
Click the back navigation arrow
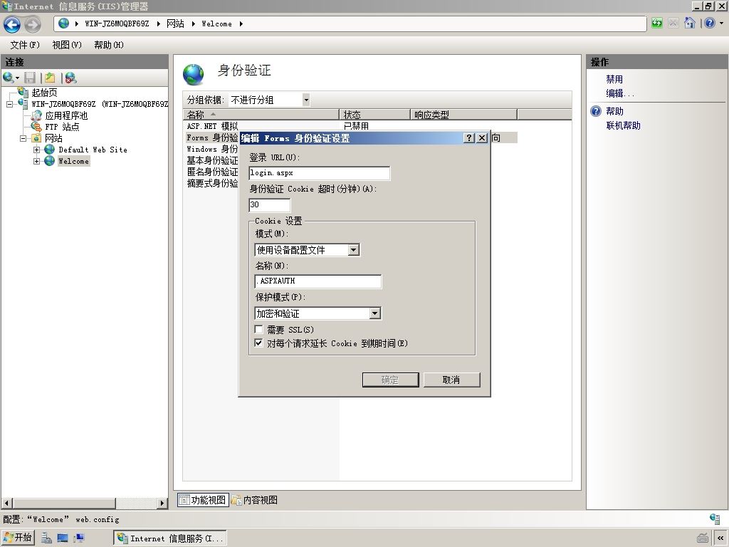(x=12, y=24)
